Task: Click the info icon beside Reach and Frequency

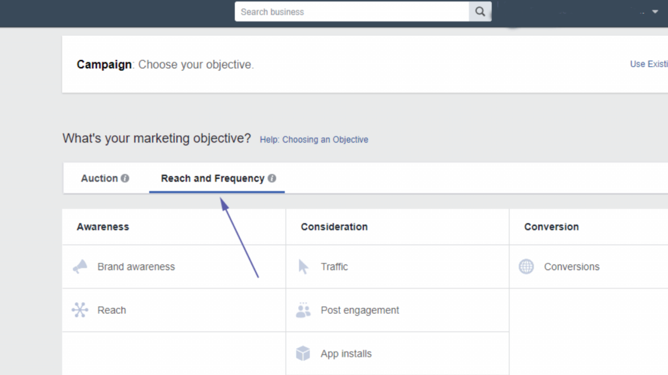Action: pos(272,178)
